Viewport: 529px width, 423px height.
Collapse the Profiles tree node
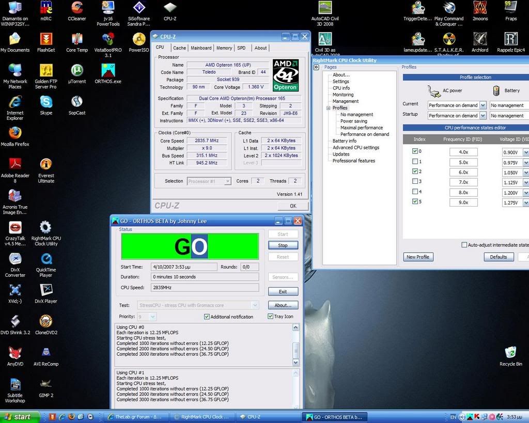coord(328,108)
